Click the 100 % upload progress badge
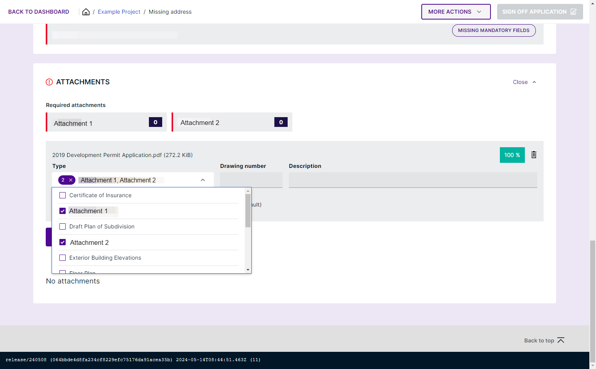The image size is (596, 369). pyautogui.click(x=512, y=155)
